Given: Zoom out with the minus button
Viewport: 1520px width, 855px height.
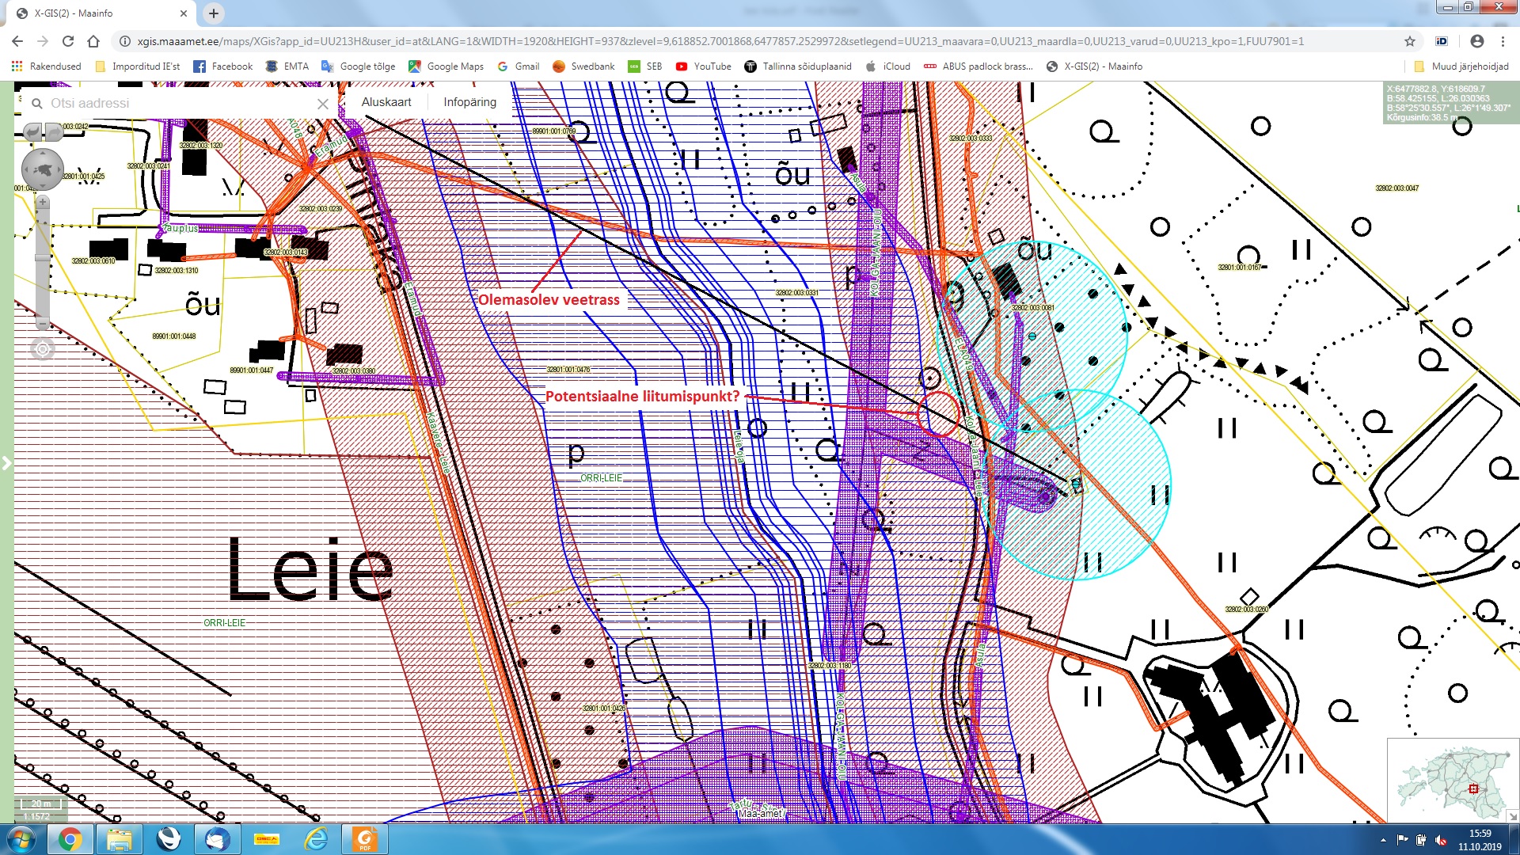Looking at the screenshot, I should 43,323.
